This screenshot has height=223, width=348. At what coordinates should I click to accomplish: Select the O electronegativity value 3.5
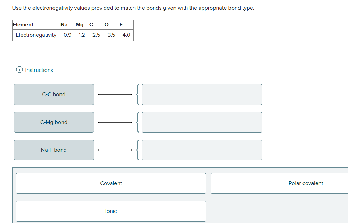point(111,35)
